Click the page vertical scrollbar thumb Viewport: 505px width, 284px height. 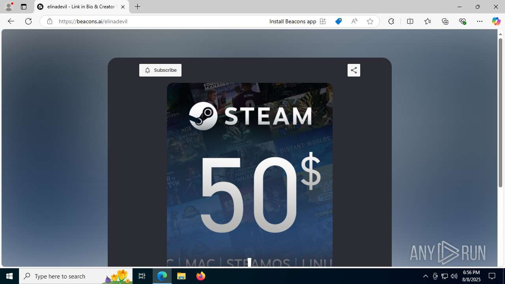click(x=500, y=112)
